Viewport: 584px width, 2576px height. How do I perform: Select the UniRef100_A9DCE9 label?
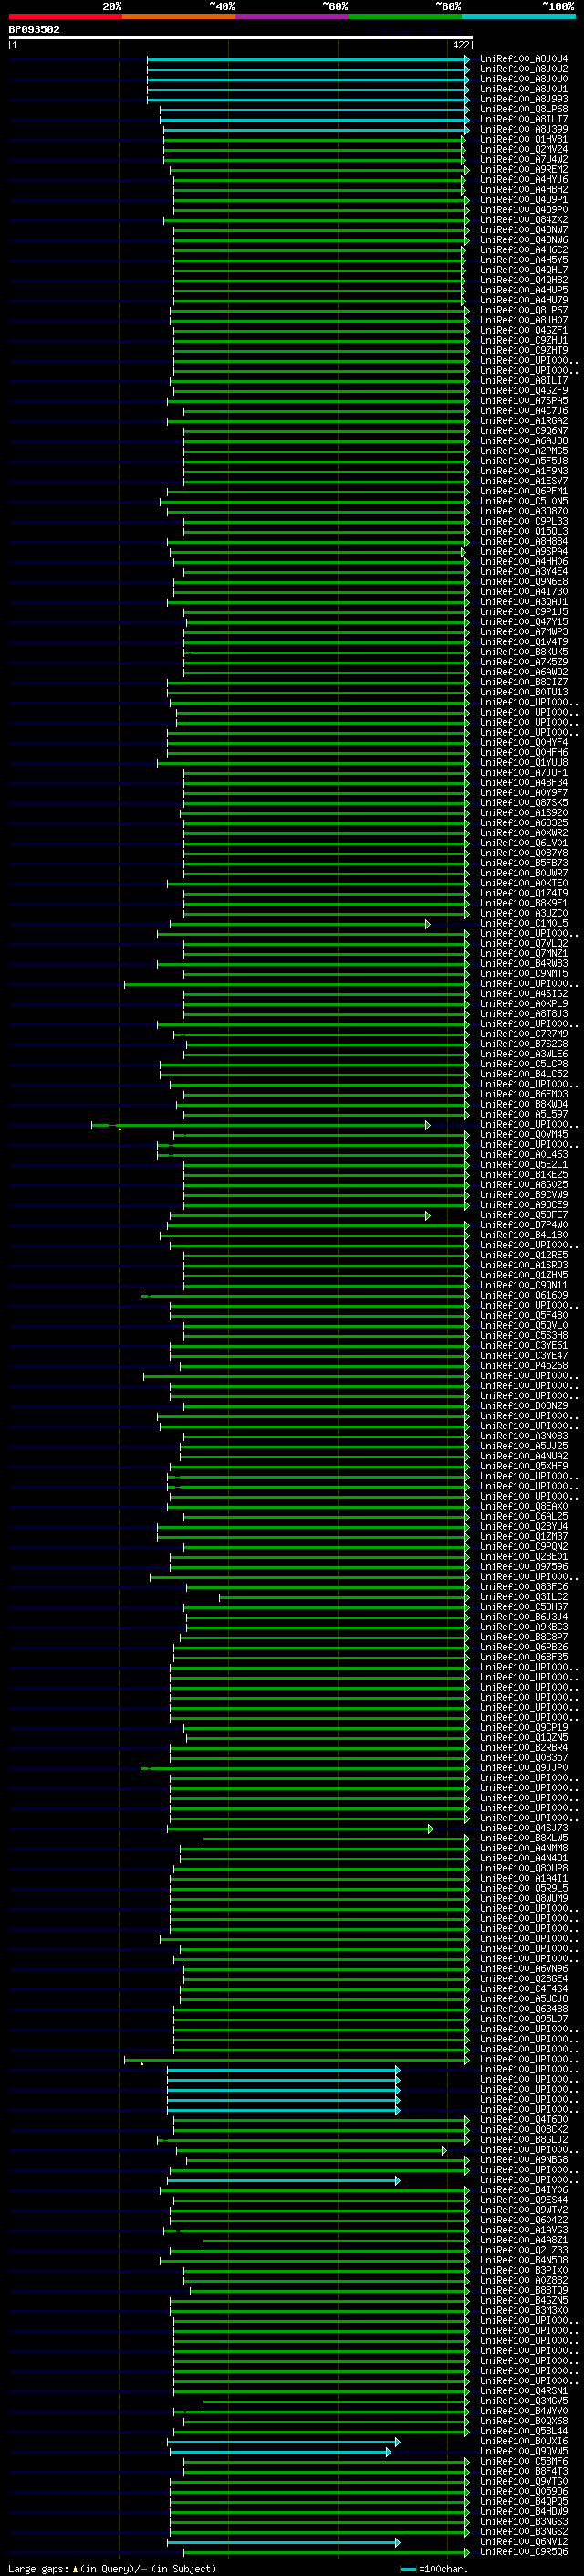pyautogui.click(x=524, y=1205)
